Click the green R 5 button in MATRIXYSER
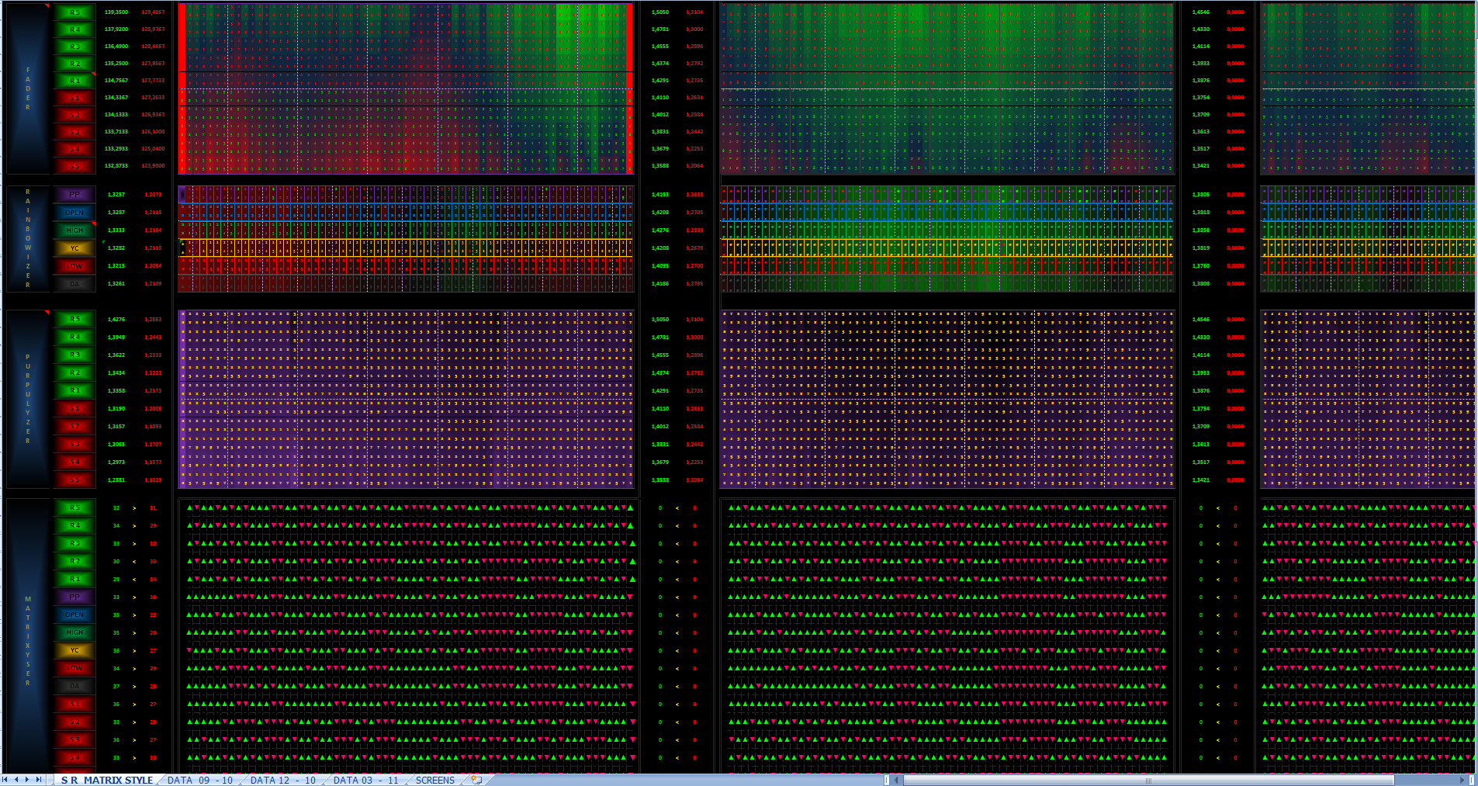Screen dimensions: 1478x786 74,508
